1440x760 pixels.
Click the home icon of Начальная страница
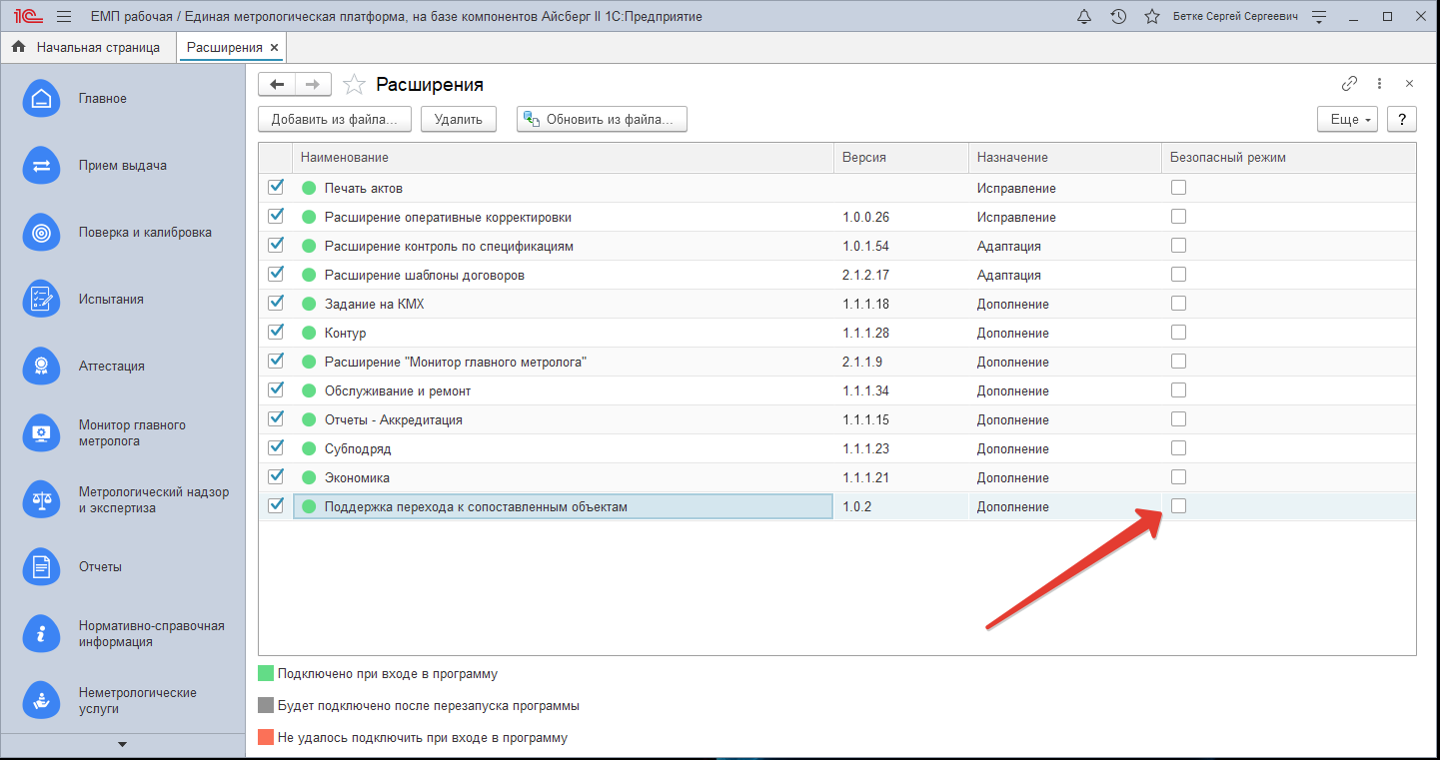tap(18, 47)
